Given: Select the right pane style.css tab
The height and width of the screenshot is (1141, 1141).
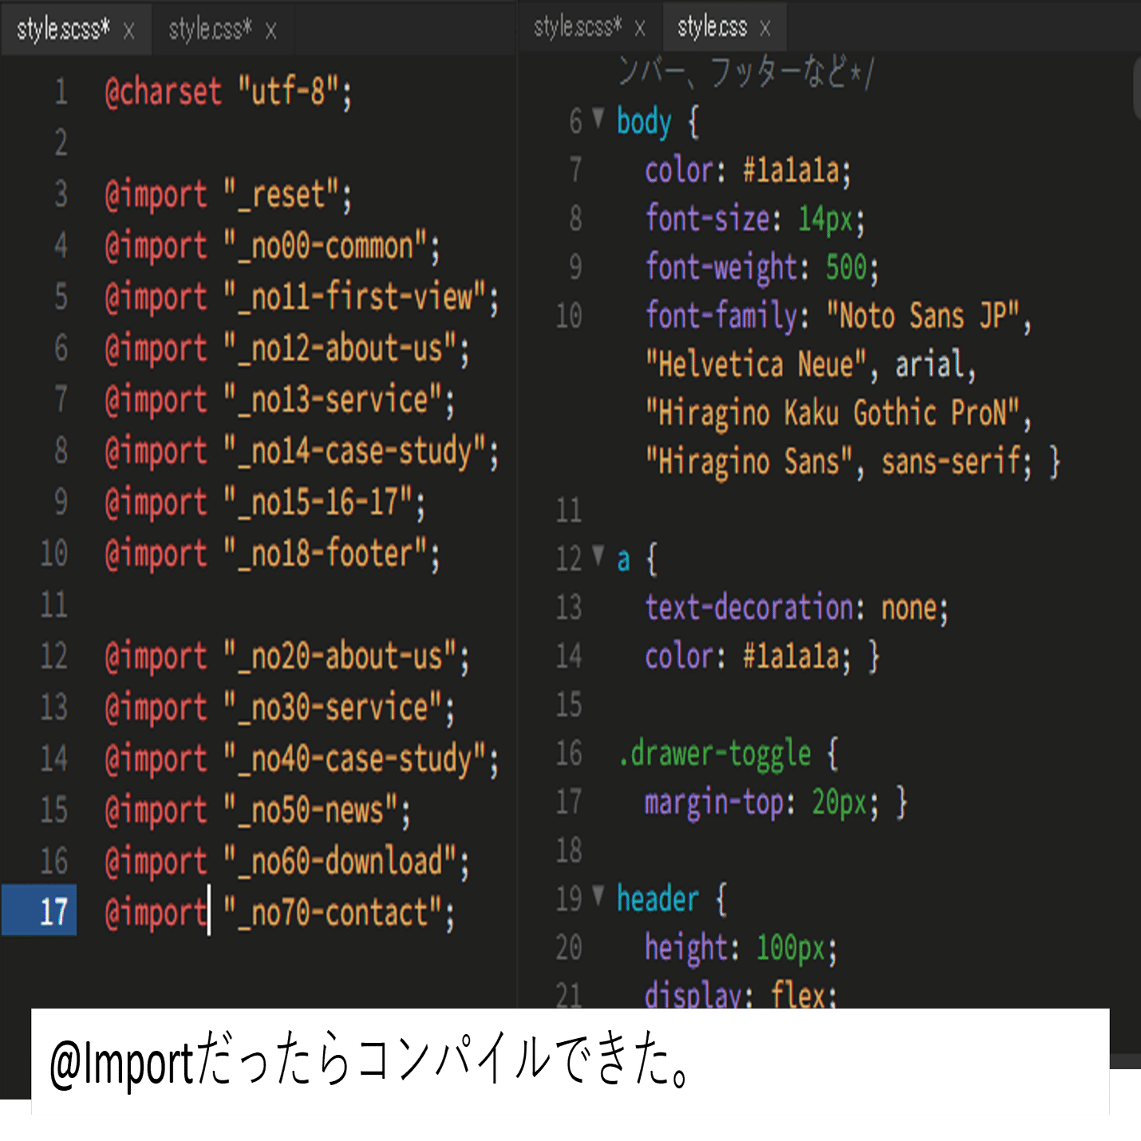Looking at the screenshot, I should [712, 27].
